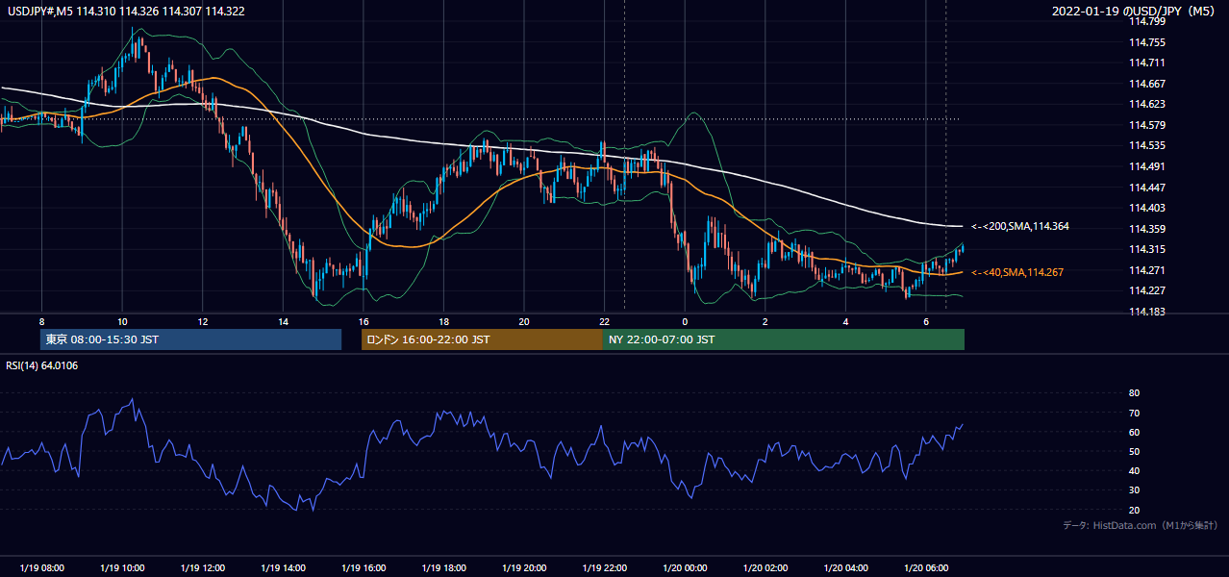Image resolution: width=1229 pixels, height=577 pixels.
Task: Click RSI scale value 70
Action: (x=1134, y=413)
